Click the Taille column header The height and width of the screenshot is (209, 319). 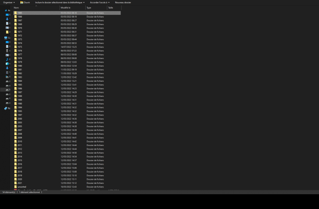click(x=110, y=8)
